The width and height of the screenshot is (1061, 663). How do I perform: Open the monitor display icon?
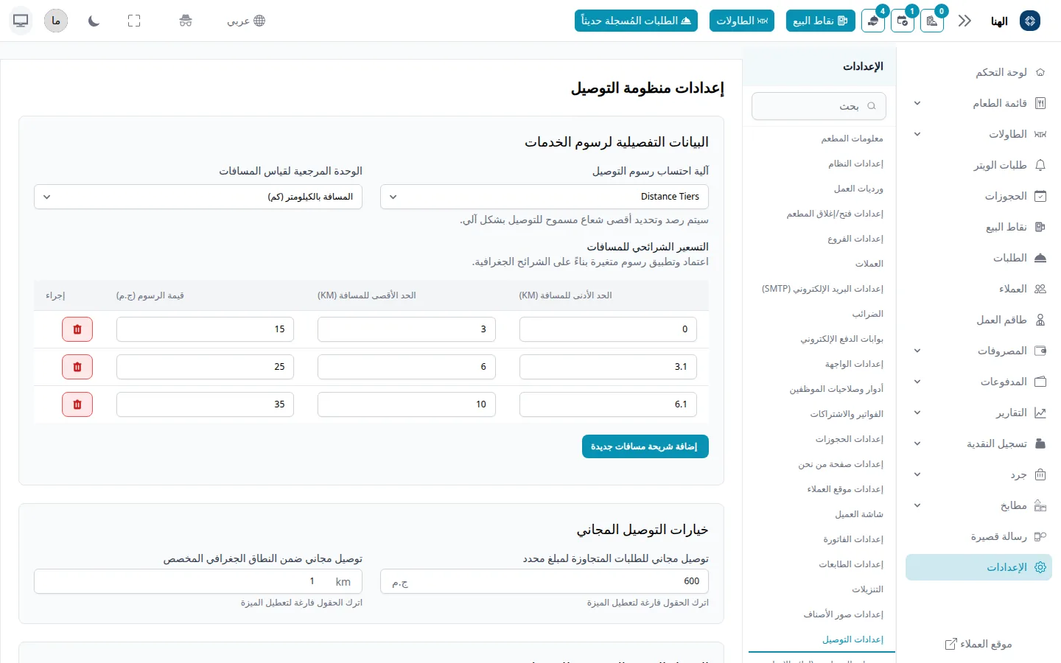point(21,21)
